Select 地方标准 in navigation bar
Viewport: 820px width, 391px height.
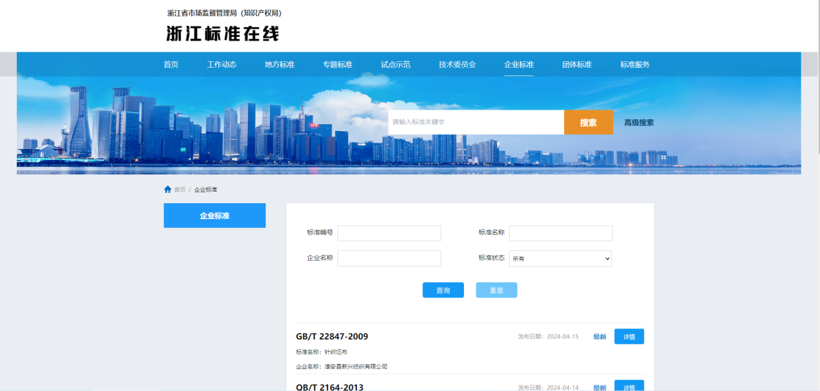click(x=280, y=65)
